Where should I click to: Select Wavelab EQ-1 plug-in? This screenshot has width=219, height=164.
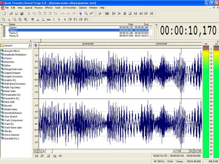pos(12,138)
